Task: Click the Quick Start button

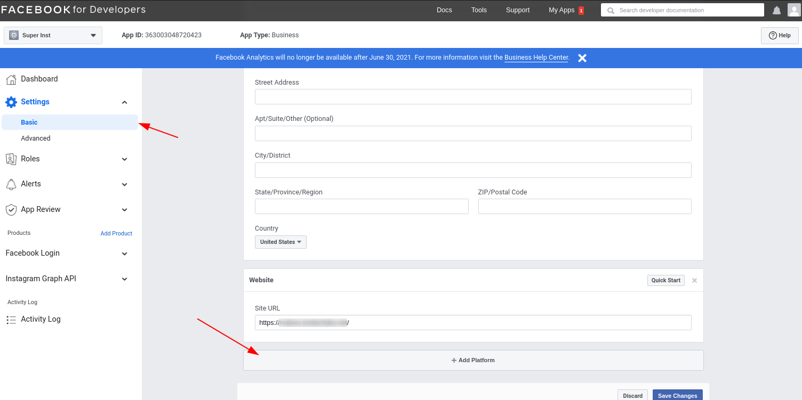Action: (666, 280)
